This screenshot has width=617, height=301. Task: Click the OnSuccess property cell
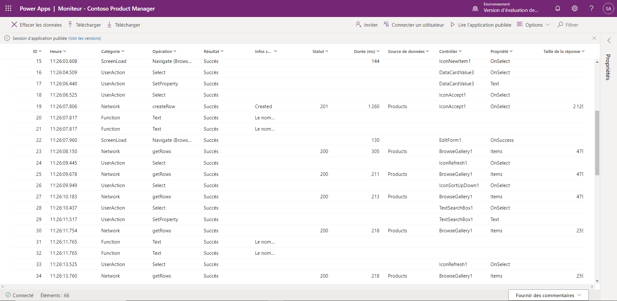502,140
